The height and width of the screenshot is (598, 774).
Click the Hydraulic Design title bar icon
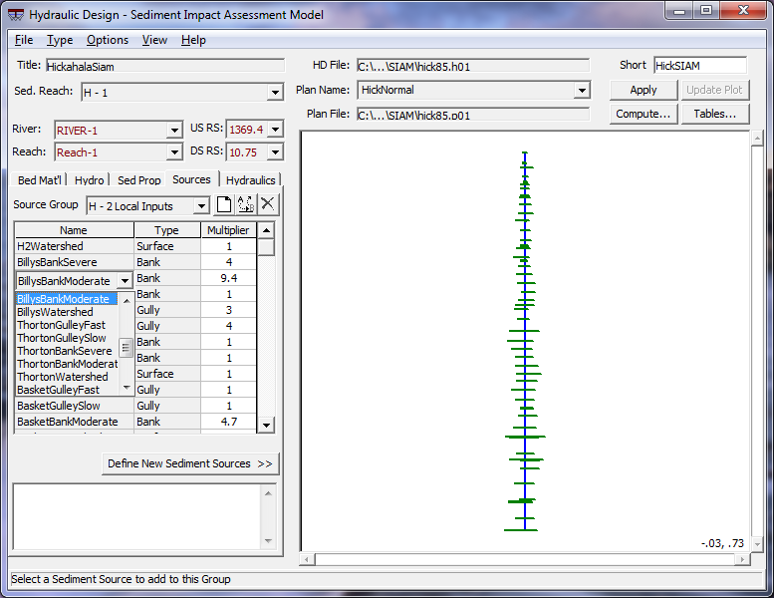[16, 14]
